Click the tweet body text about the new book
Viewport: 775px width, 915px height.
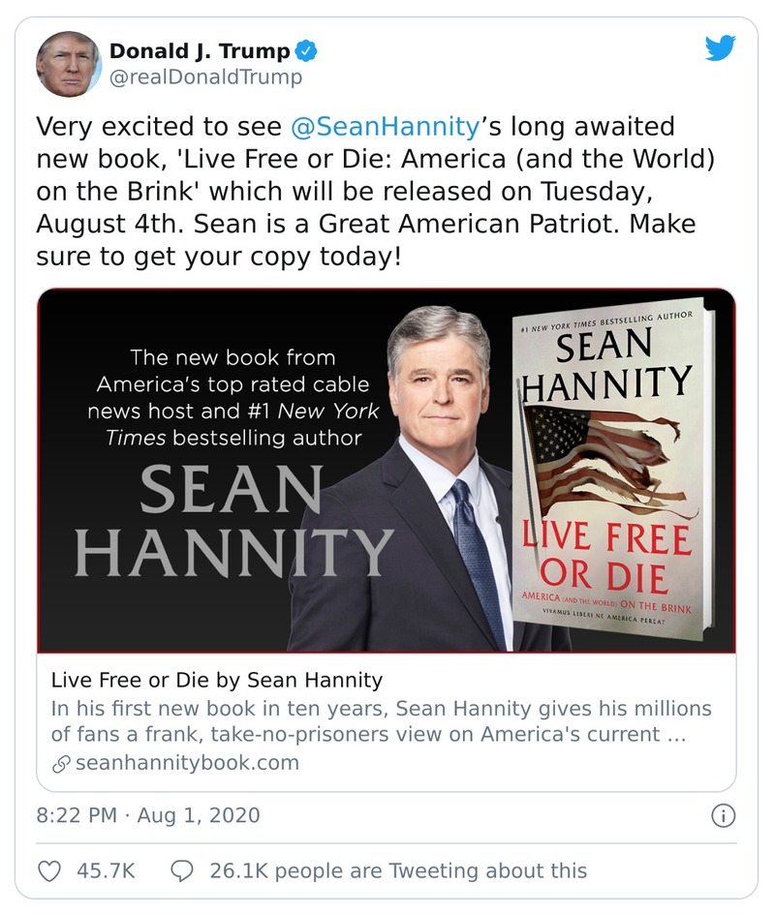tap(366, 194)
